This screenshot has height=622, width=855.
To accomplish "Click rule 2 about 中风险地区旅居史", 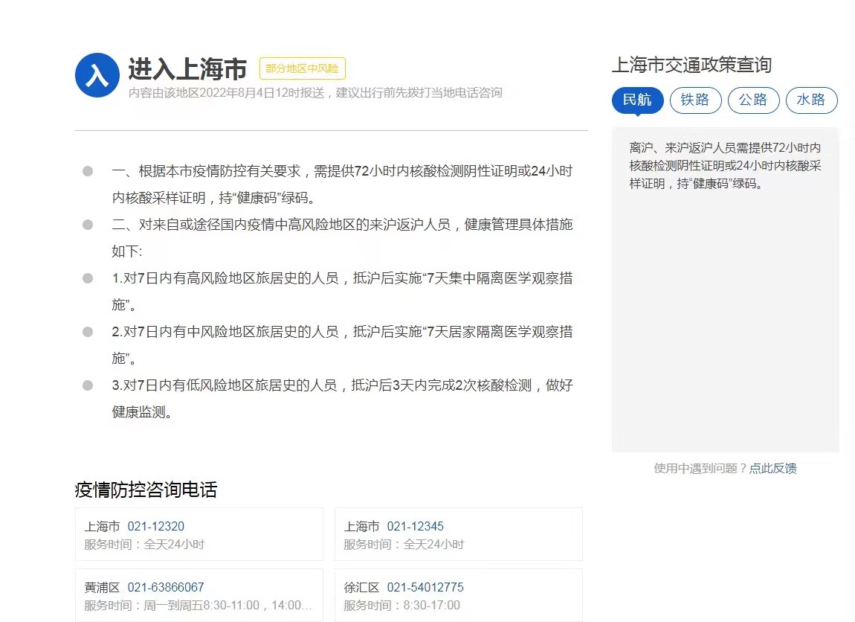I will tap(342, 344).
